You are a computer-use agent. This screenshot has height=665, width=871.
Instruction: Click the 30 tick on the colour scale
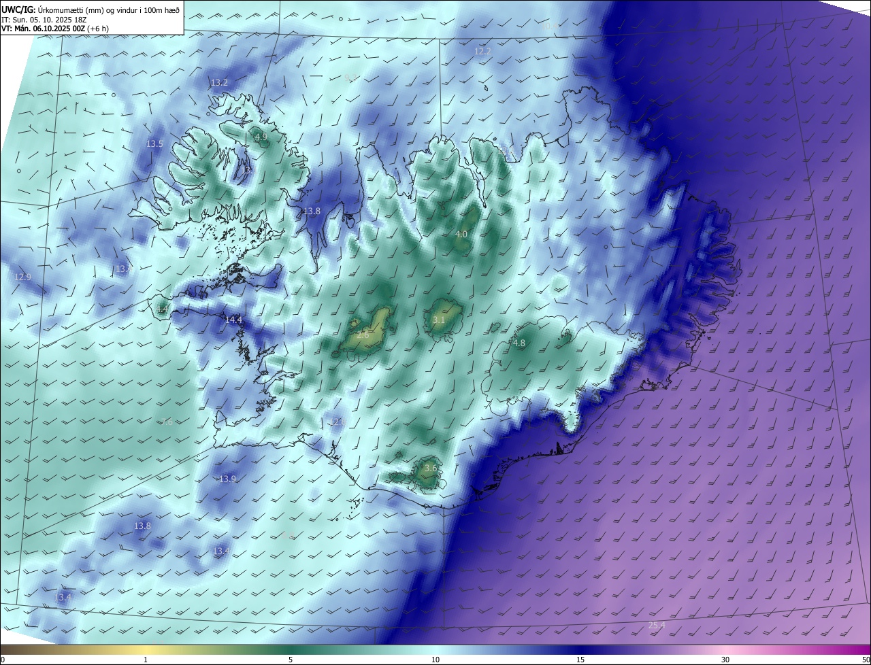[x=725, y=660]
